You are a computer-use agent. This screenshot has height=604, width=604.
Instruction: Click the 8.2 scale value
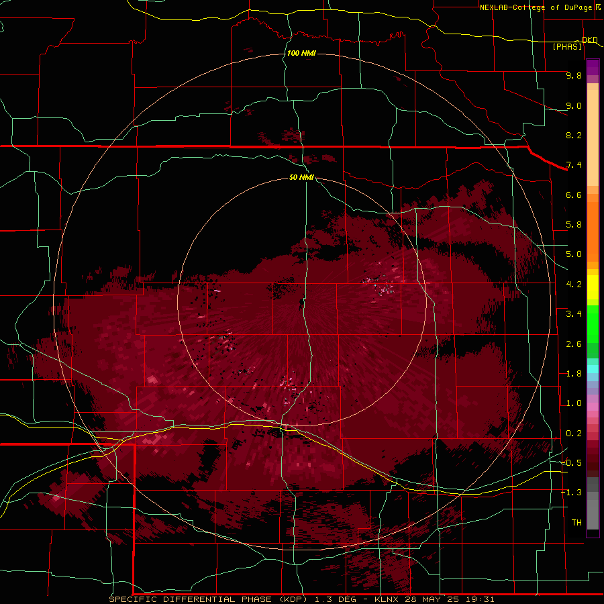574,135
